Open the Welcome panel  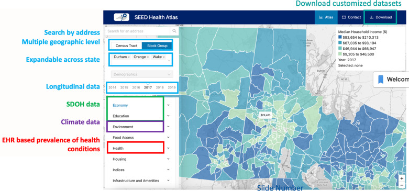391,79
